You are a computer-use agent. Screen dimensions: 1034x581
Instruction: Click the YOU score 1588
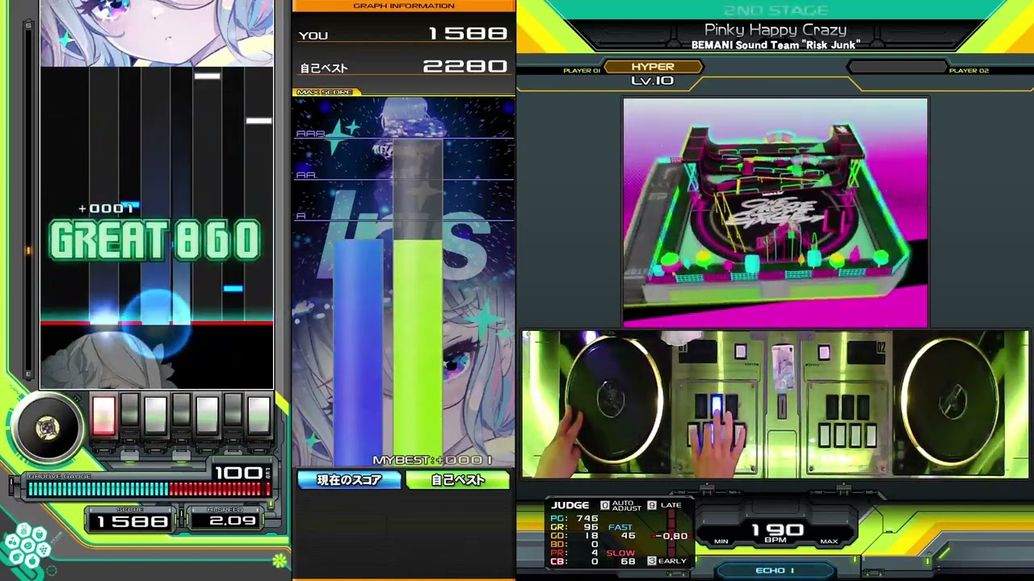point(468,34)
